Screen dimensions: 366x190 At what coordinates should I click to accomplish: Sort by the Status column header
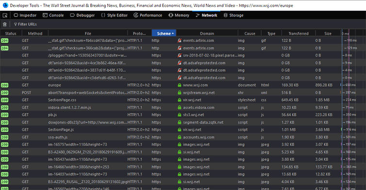(x=11, y=33)
